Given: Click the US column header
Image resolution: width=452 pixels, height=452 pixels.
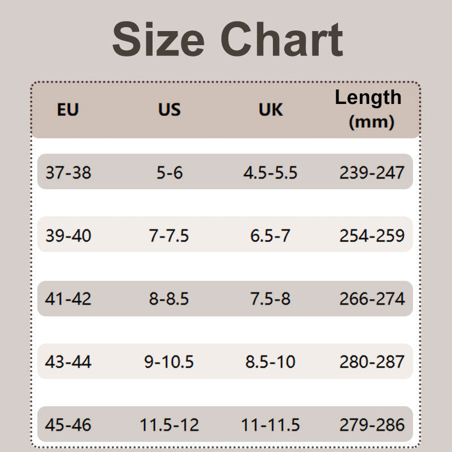Looking at the screenshot, I should (169, 110).
